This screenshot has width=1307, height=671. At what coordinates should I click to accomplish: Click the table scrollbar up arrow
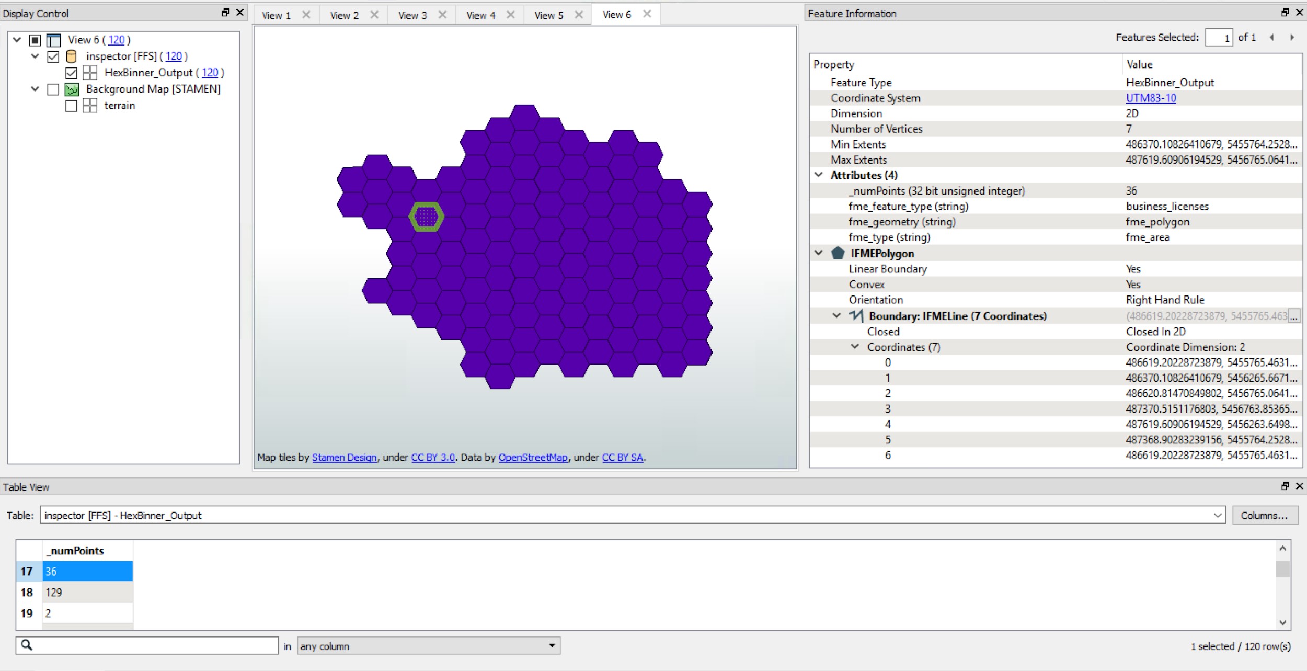[1282, 548]
